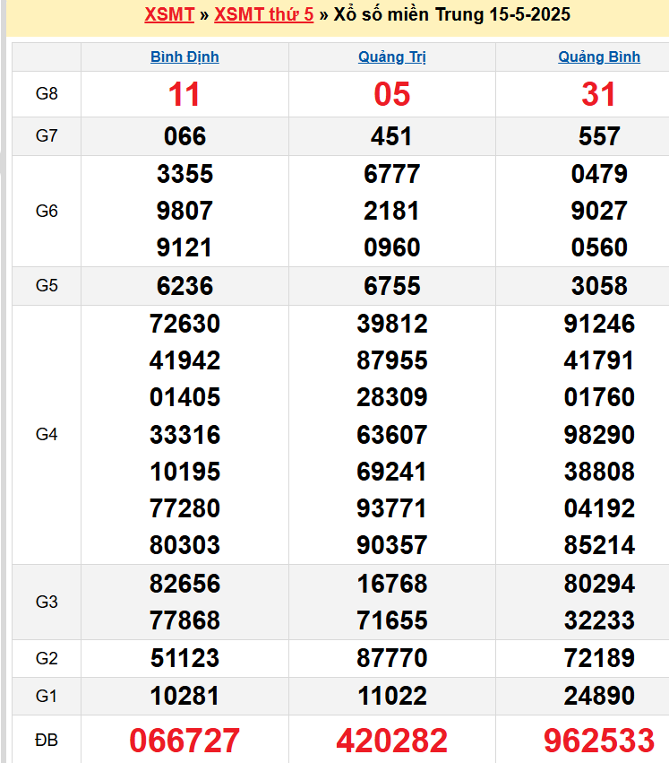Screen dimensions: 669x763
Task: Click G4 number 98290
Action: [x=599, y=435]
